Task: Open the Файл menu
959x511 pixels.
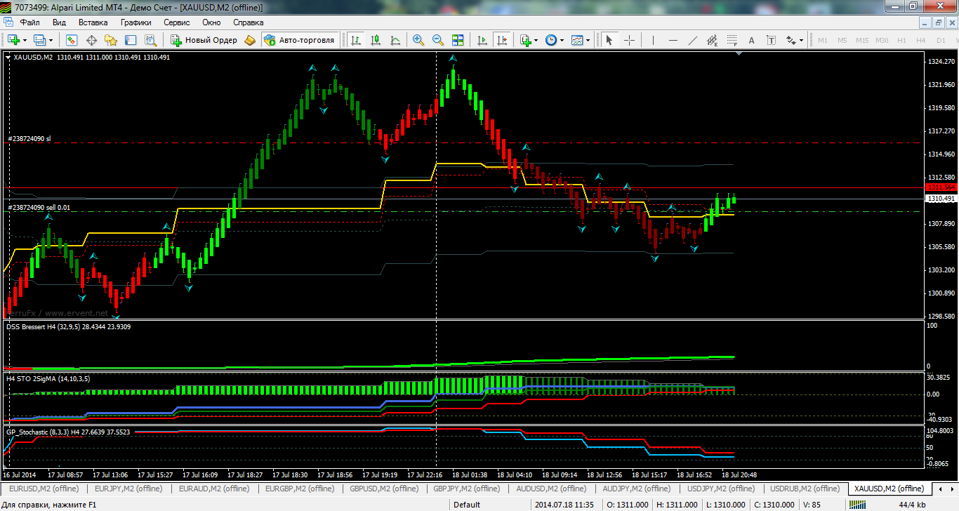Action: click(29, 22)
